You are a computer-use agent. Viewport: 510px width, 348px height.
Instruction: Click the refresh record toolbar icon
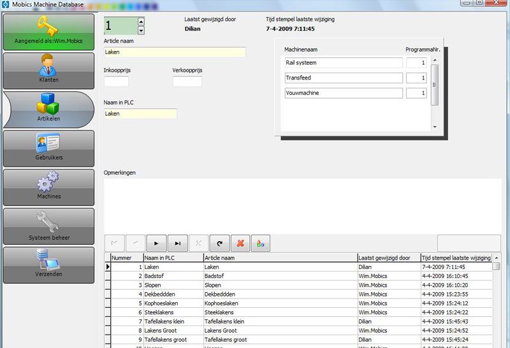[x=219, y=243]
